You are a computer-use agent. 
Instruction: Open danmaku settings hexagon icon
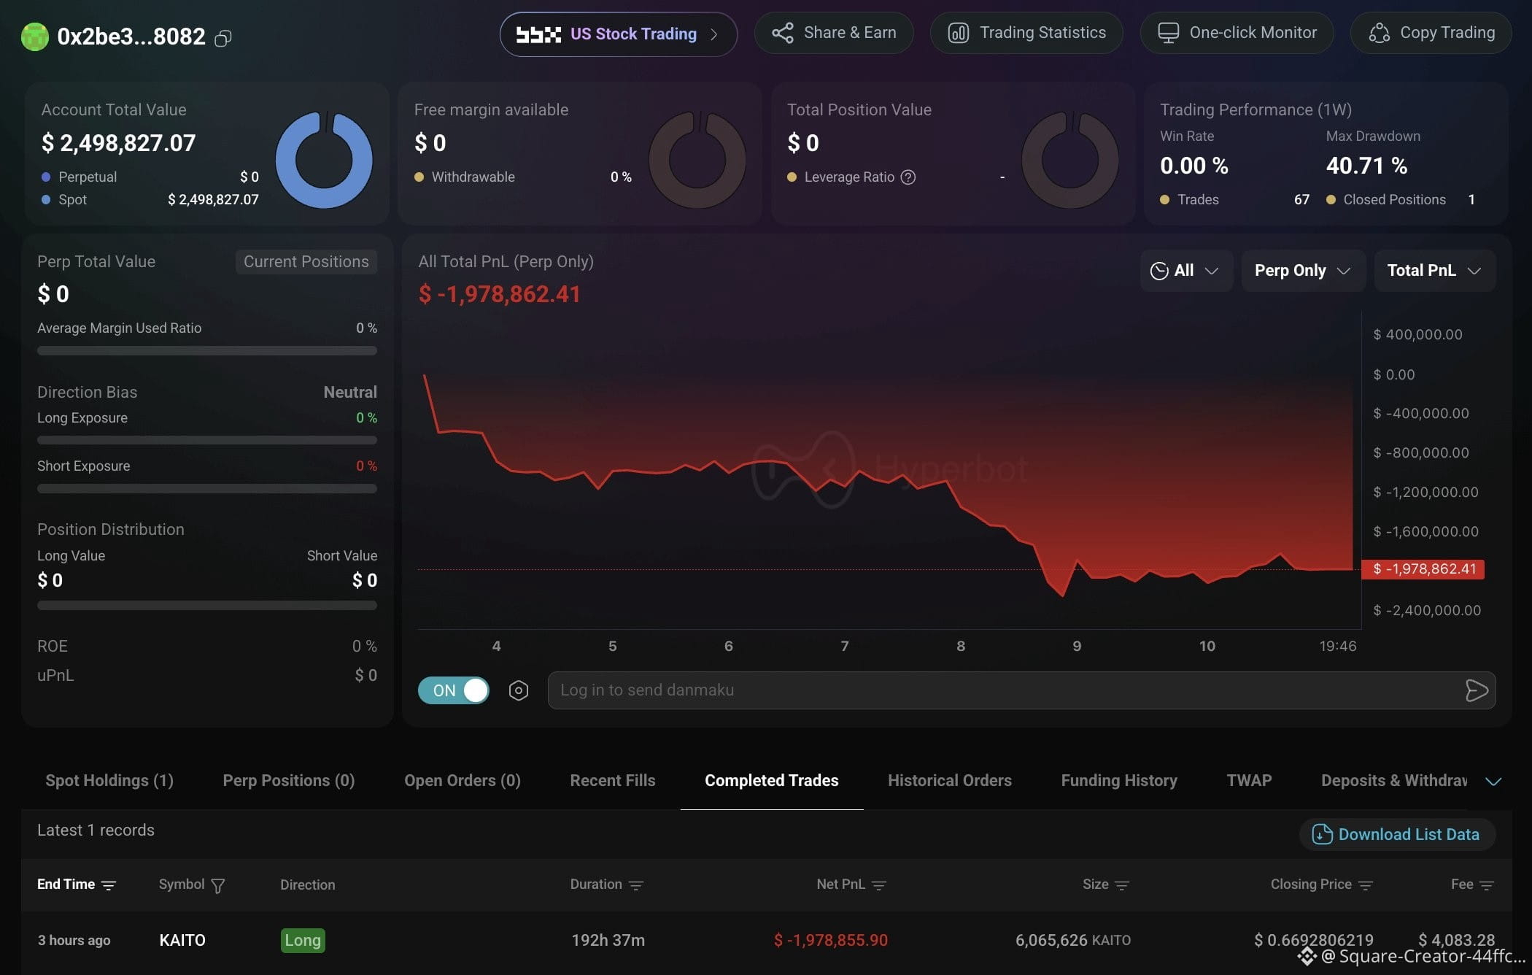click(x=519, y=690)
